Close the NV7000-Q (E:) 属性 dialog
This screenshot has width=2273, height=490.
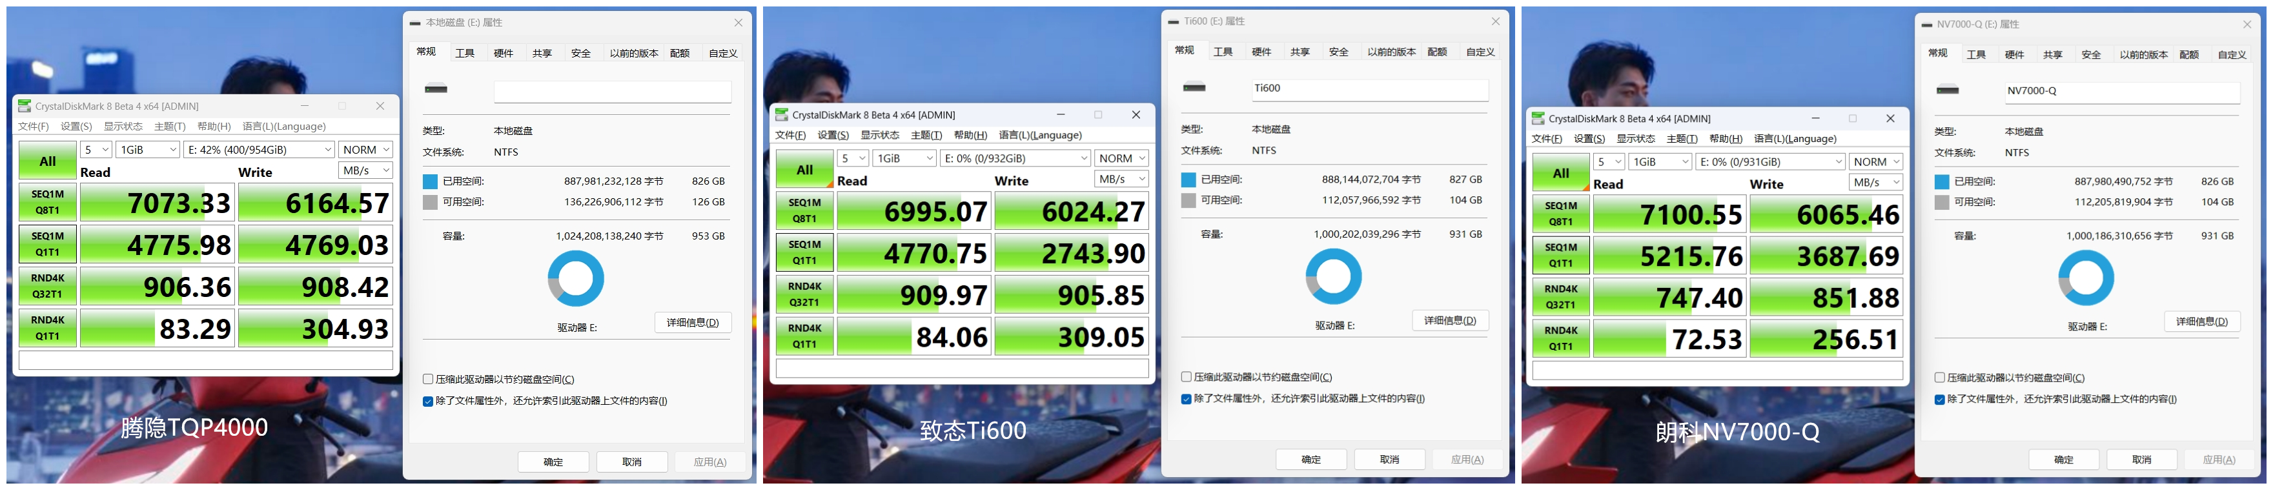pyautogui.click(x=2248, y=25)
